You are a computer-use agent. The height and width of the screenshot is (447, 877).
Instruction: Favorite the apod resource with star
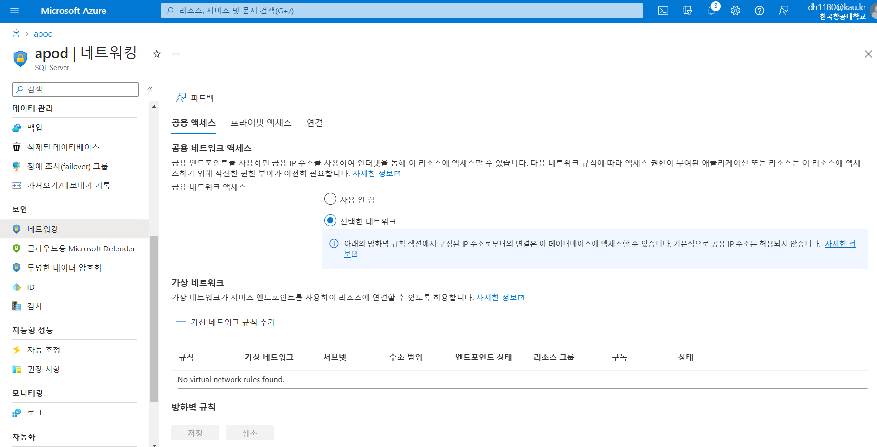[x=157, y=54]
